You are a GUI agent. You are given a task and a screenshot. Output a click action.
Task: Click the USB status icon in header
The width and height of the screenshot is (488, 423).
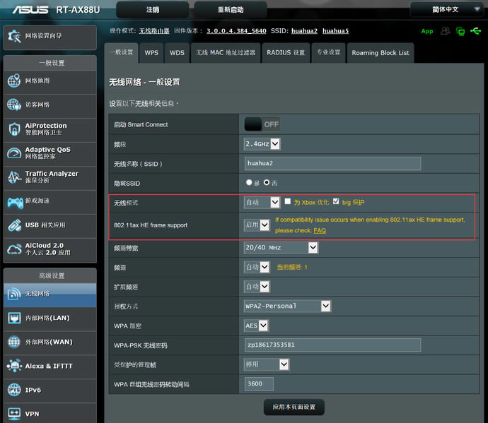click(475, 31)
